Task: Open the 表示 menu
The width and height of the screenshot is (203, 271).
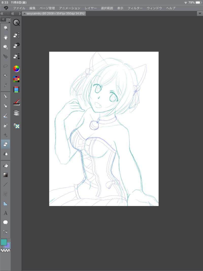Action: coord(120,8)
